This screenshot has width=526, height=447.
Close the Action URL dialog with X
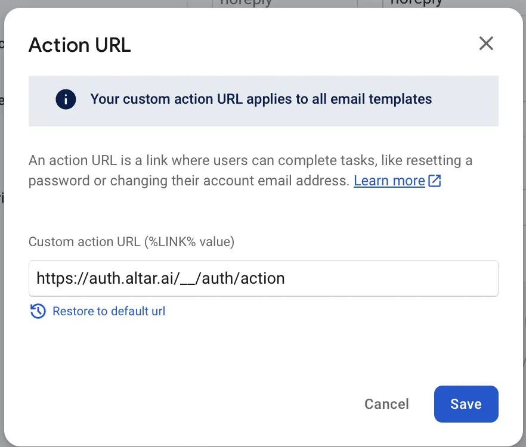(486, 43)
